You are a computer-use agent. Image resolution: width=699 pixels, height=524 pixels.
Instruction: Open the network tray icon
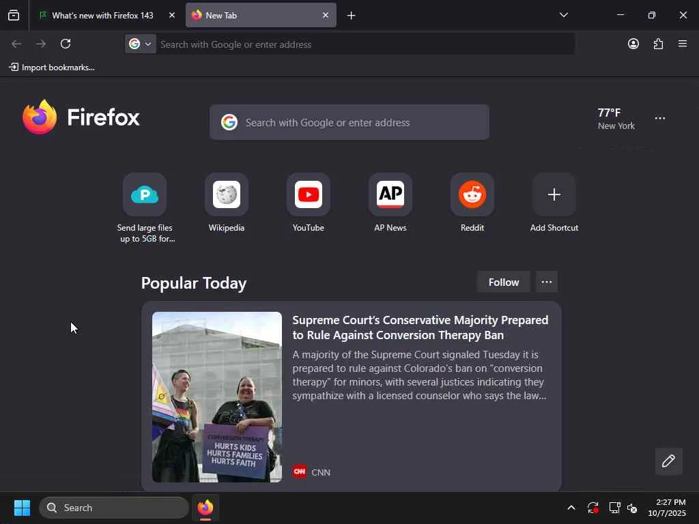[615, 508]
